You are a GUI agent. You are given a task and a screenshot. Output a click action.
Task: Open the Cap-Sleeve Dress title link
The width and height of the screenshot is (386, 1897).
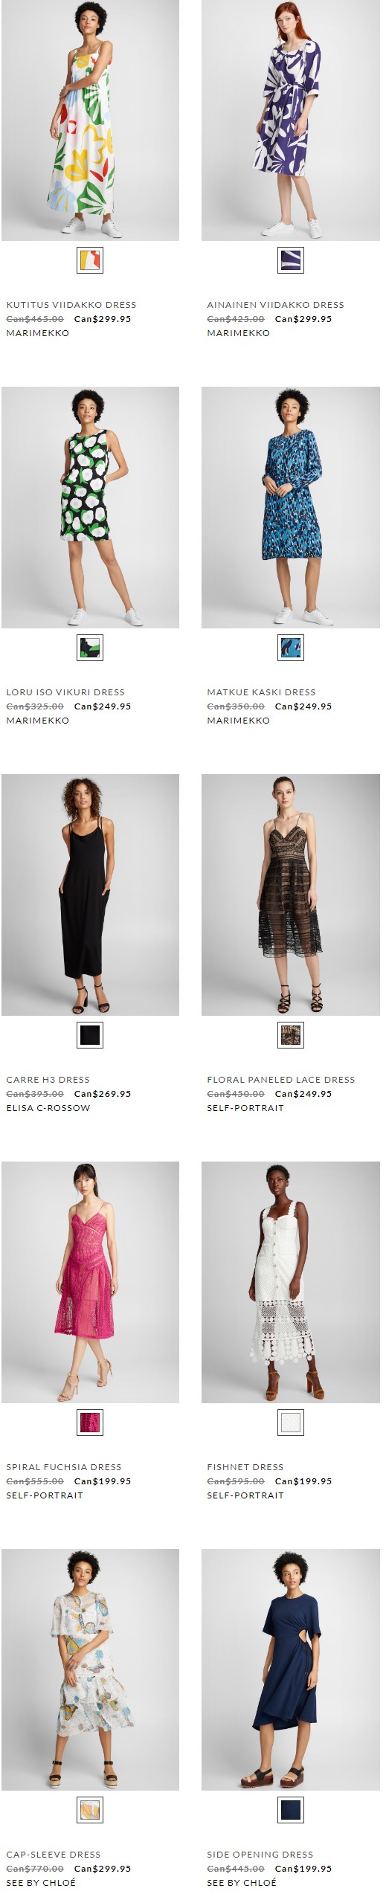point(54,1855)
